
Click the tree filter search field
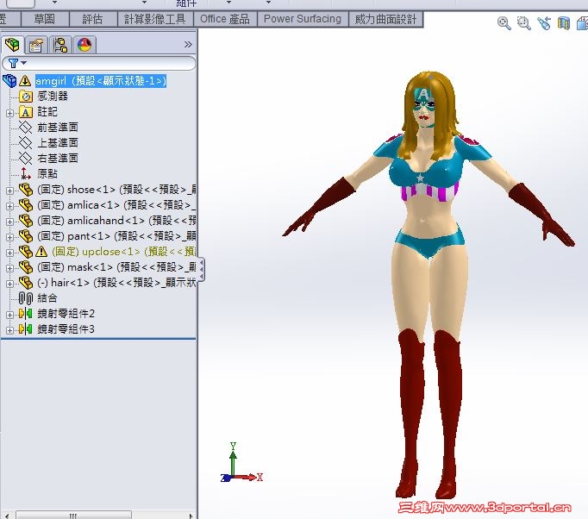pos(99,63)
